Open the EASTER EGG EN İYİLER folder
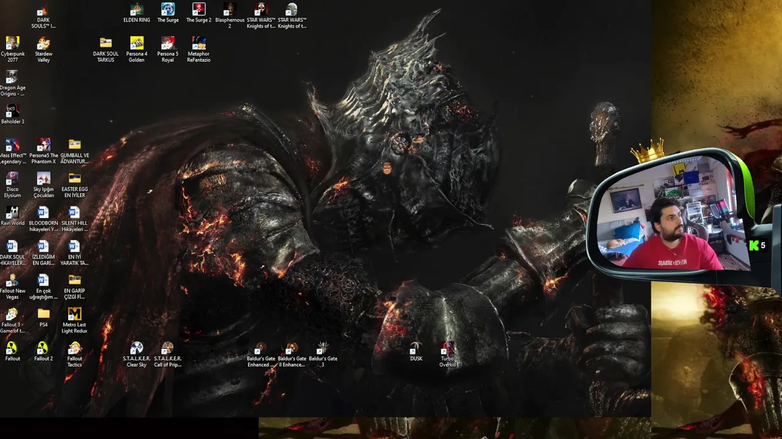 click(75, 185)
